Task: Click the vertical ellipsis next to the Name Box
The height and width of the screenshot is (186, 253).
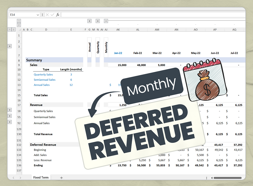Action: [42, 15]
